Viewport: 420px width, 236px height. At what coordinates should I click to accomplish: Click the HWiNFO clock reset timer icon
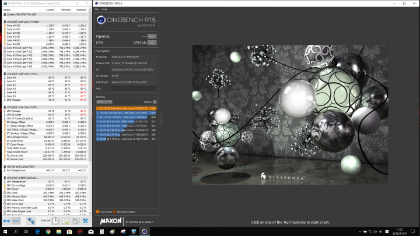point(54,221)
